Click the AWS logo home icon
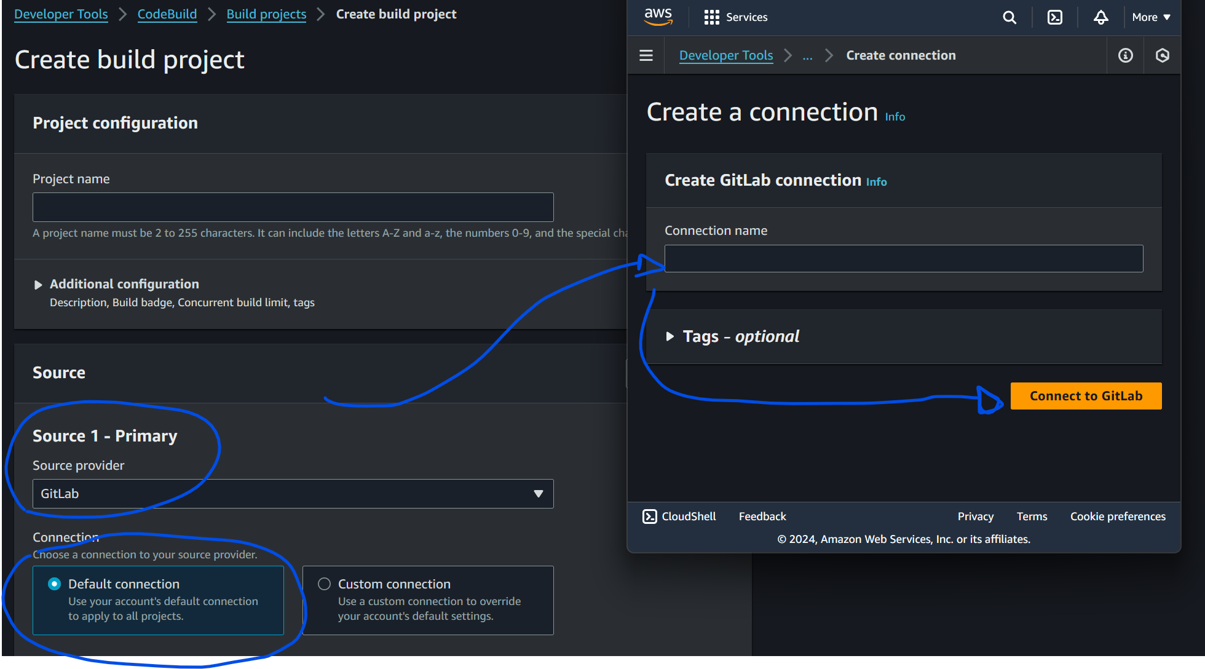 click(x=658, y=17)
